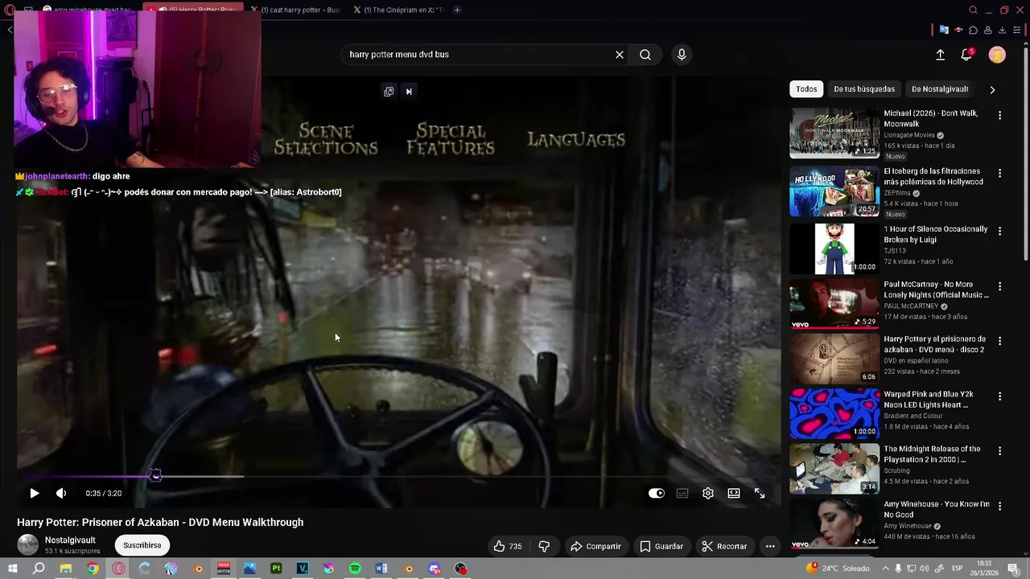The height and width of the screenshot is (579, 1030).
Task: Click YouTube search magnifier button
Action: point(645,55)
